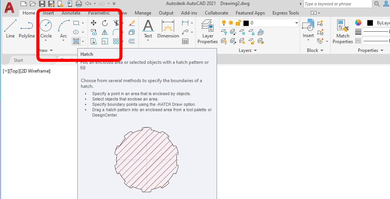The width and height of the screenshot is (390, 199).
Task: Click the Hatch tool icon
Action: pyautogui.click(x=76, y=41)
